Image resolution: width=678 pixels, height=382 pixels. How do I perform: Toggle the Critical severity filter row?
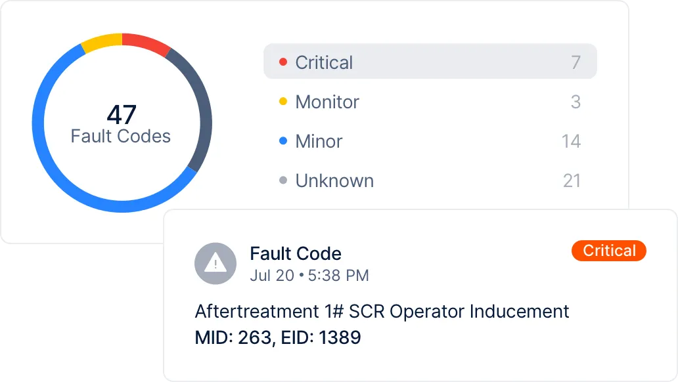click(430, 62)
